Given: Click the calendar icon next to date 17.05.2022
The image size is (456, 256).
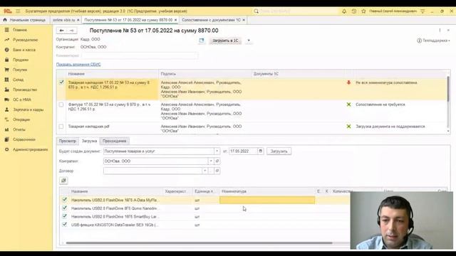Looking at the screenshot, I should tap(261, 151).
